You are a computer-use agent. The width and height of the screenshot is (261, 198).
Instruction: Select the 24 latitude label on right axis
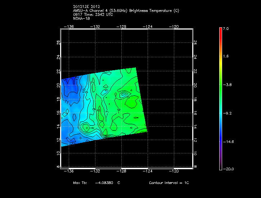pos(195,57)
